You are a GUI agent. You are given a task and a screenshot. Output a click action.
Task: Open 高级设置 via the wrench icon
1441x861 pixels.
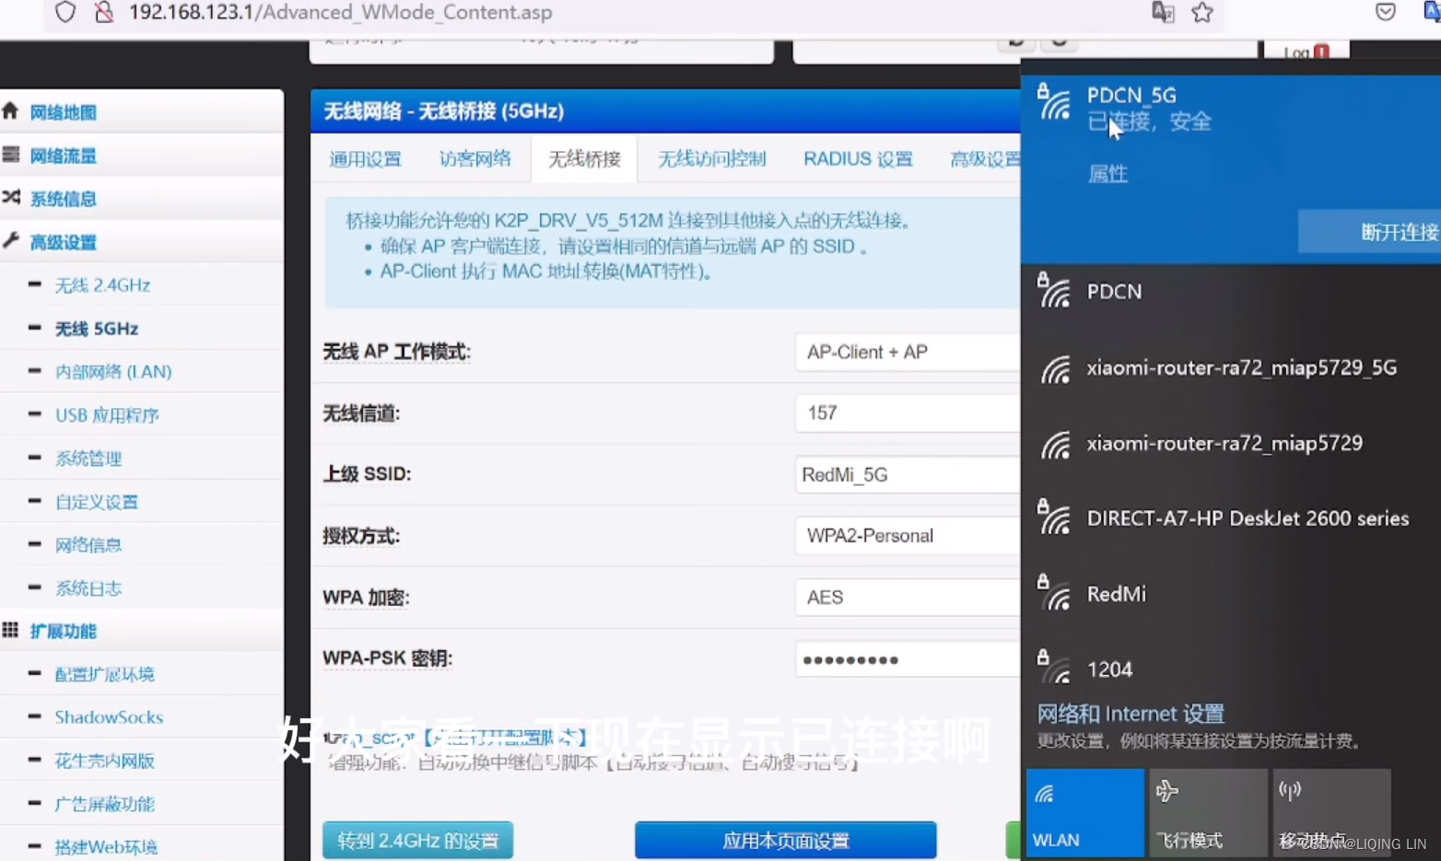click(x=12, y=241)
